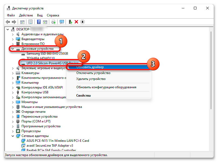The height and width of the screenshot is (162, 218).
Task: Select Samsung SSD 860 EVO 250GB device
Action: click(47, 54)
